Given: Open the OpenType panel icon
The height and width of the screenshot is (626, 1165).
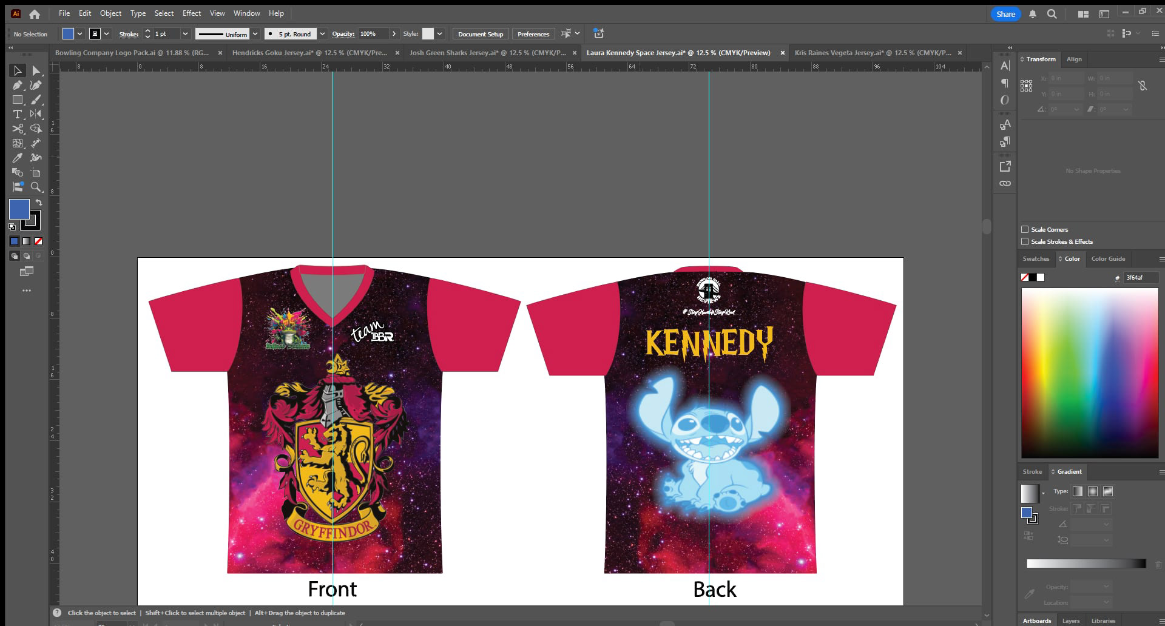Looking at the screenshot, I should tap(1005, 100).
